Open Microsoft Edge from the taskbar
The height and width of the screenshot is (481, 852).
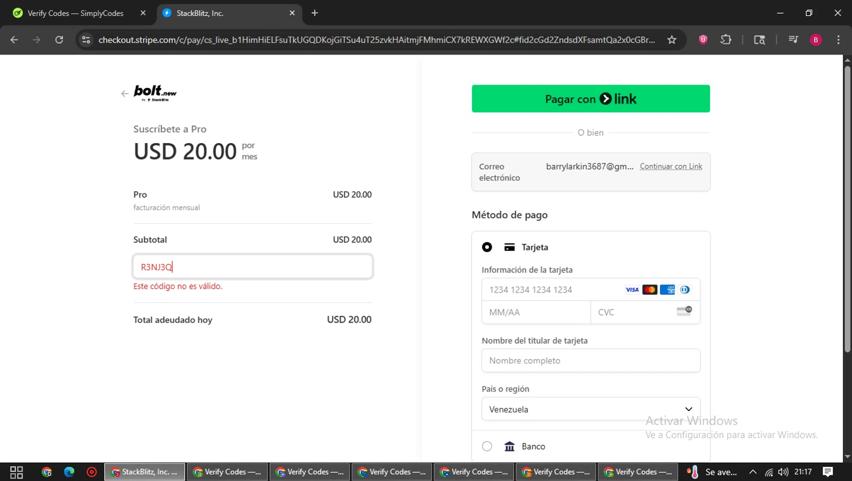[x=69, y=472]
